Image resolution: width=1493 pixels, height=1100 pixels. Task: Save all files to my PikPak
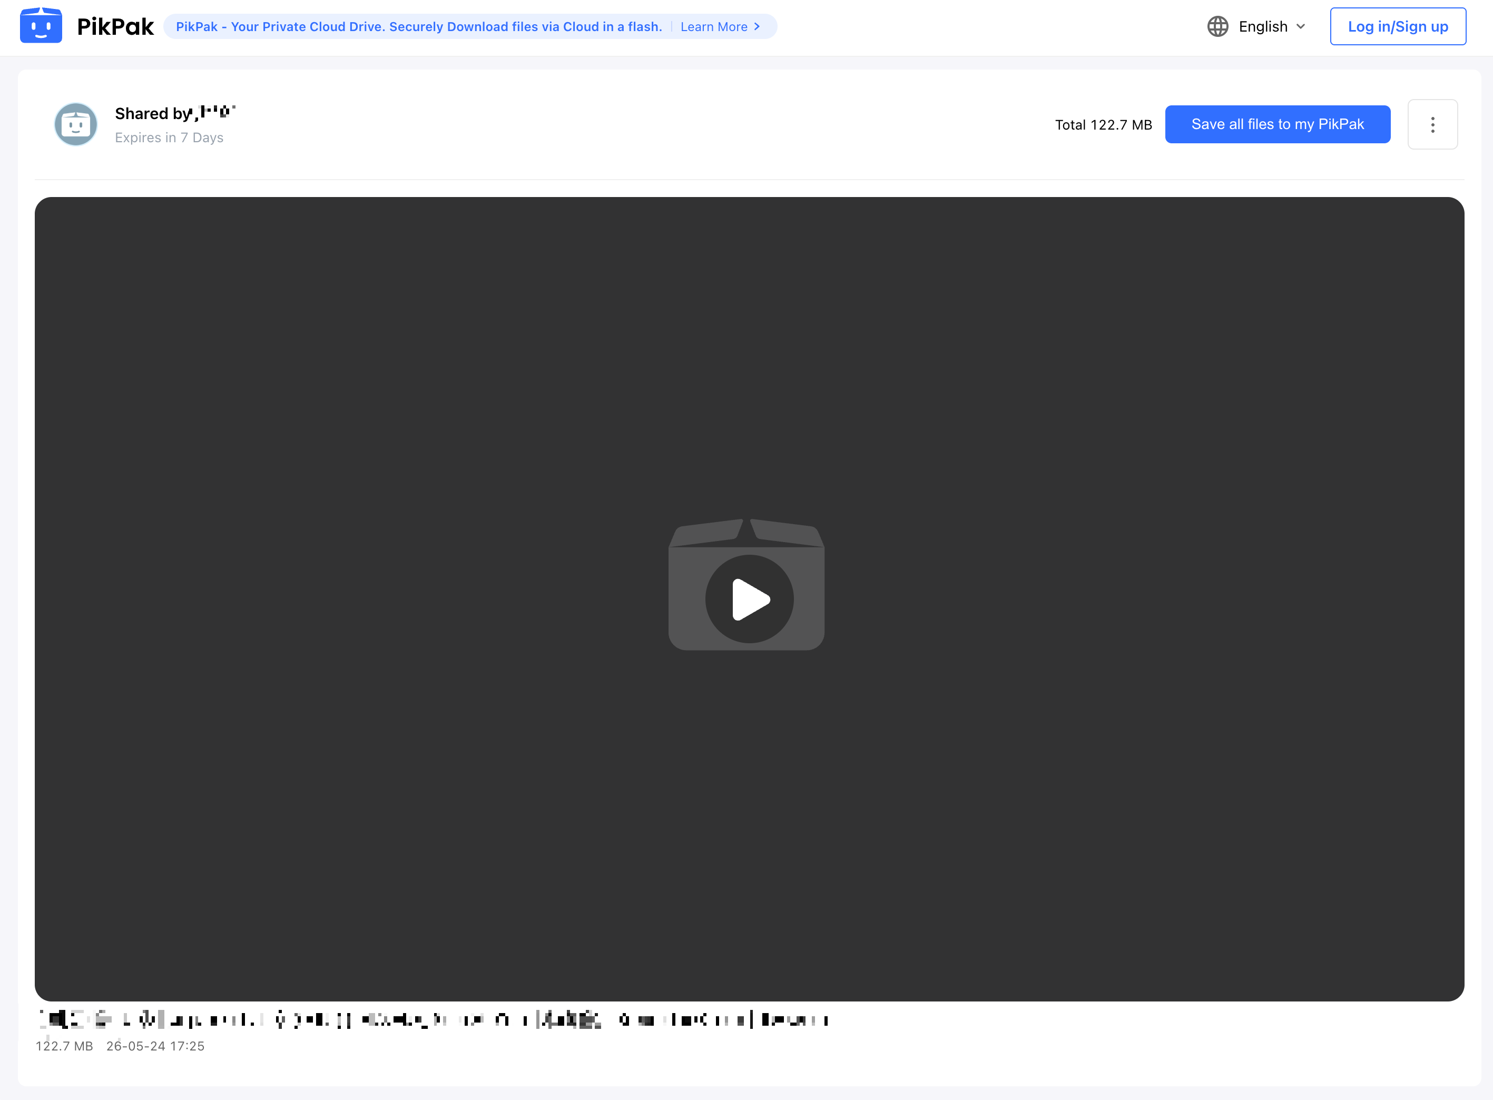[1277, 124]
